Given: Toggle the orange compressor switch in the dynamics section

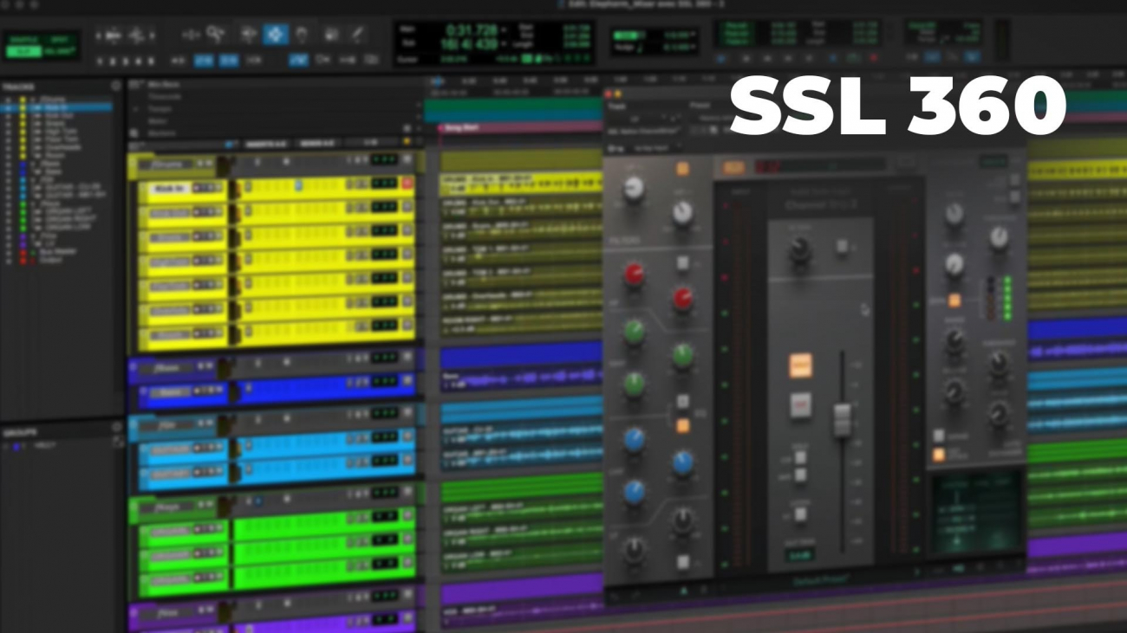Looking at the screenshot, I should coord(954,300).
